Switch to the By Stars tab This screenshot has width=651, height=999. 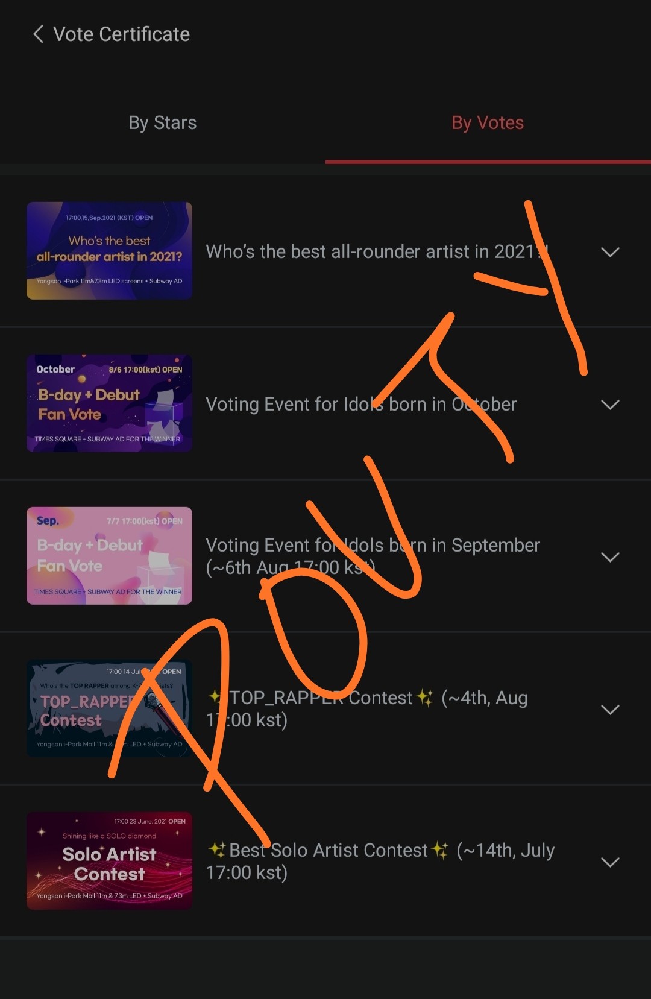(x=163, y=123)
